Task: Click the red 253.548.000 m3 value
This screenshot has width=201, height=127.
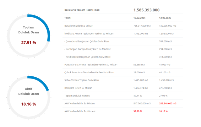Action: (x=168, y=103)
